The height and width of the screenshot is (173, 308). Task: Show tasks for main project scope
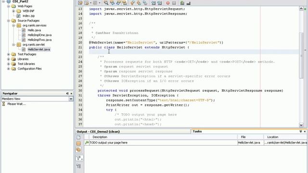pyautogui.click(x=78, y=143)
